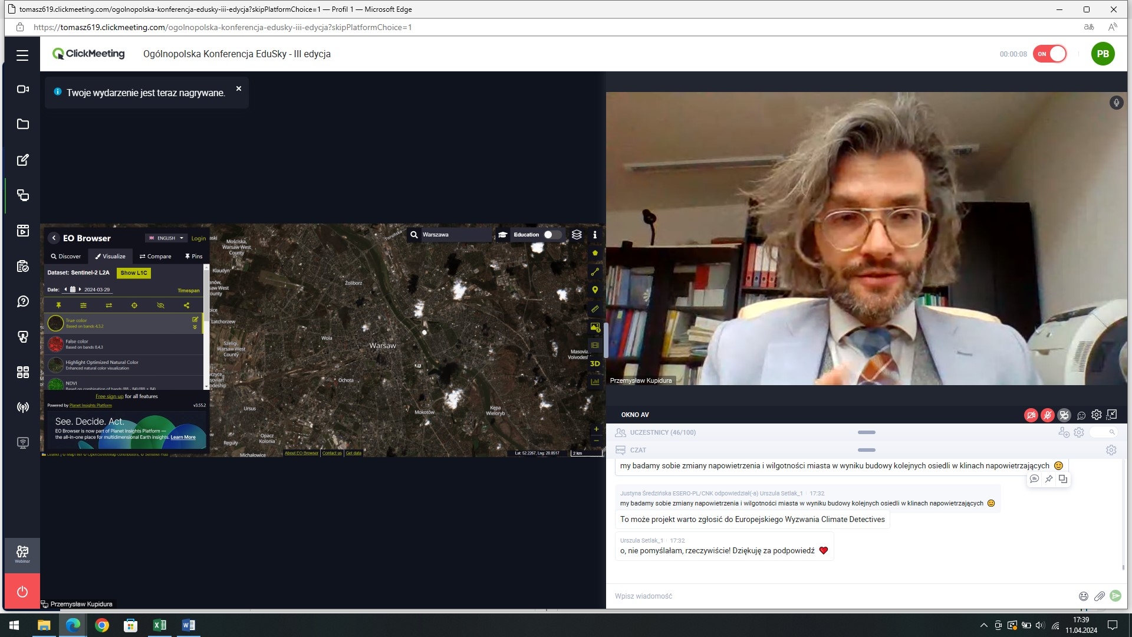
Task: Open the emoji picker in chat
Action: pyautogui.click(x=1084, y=596)
